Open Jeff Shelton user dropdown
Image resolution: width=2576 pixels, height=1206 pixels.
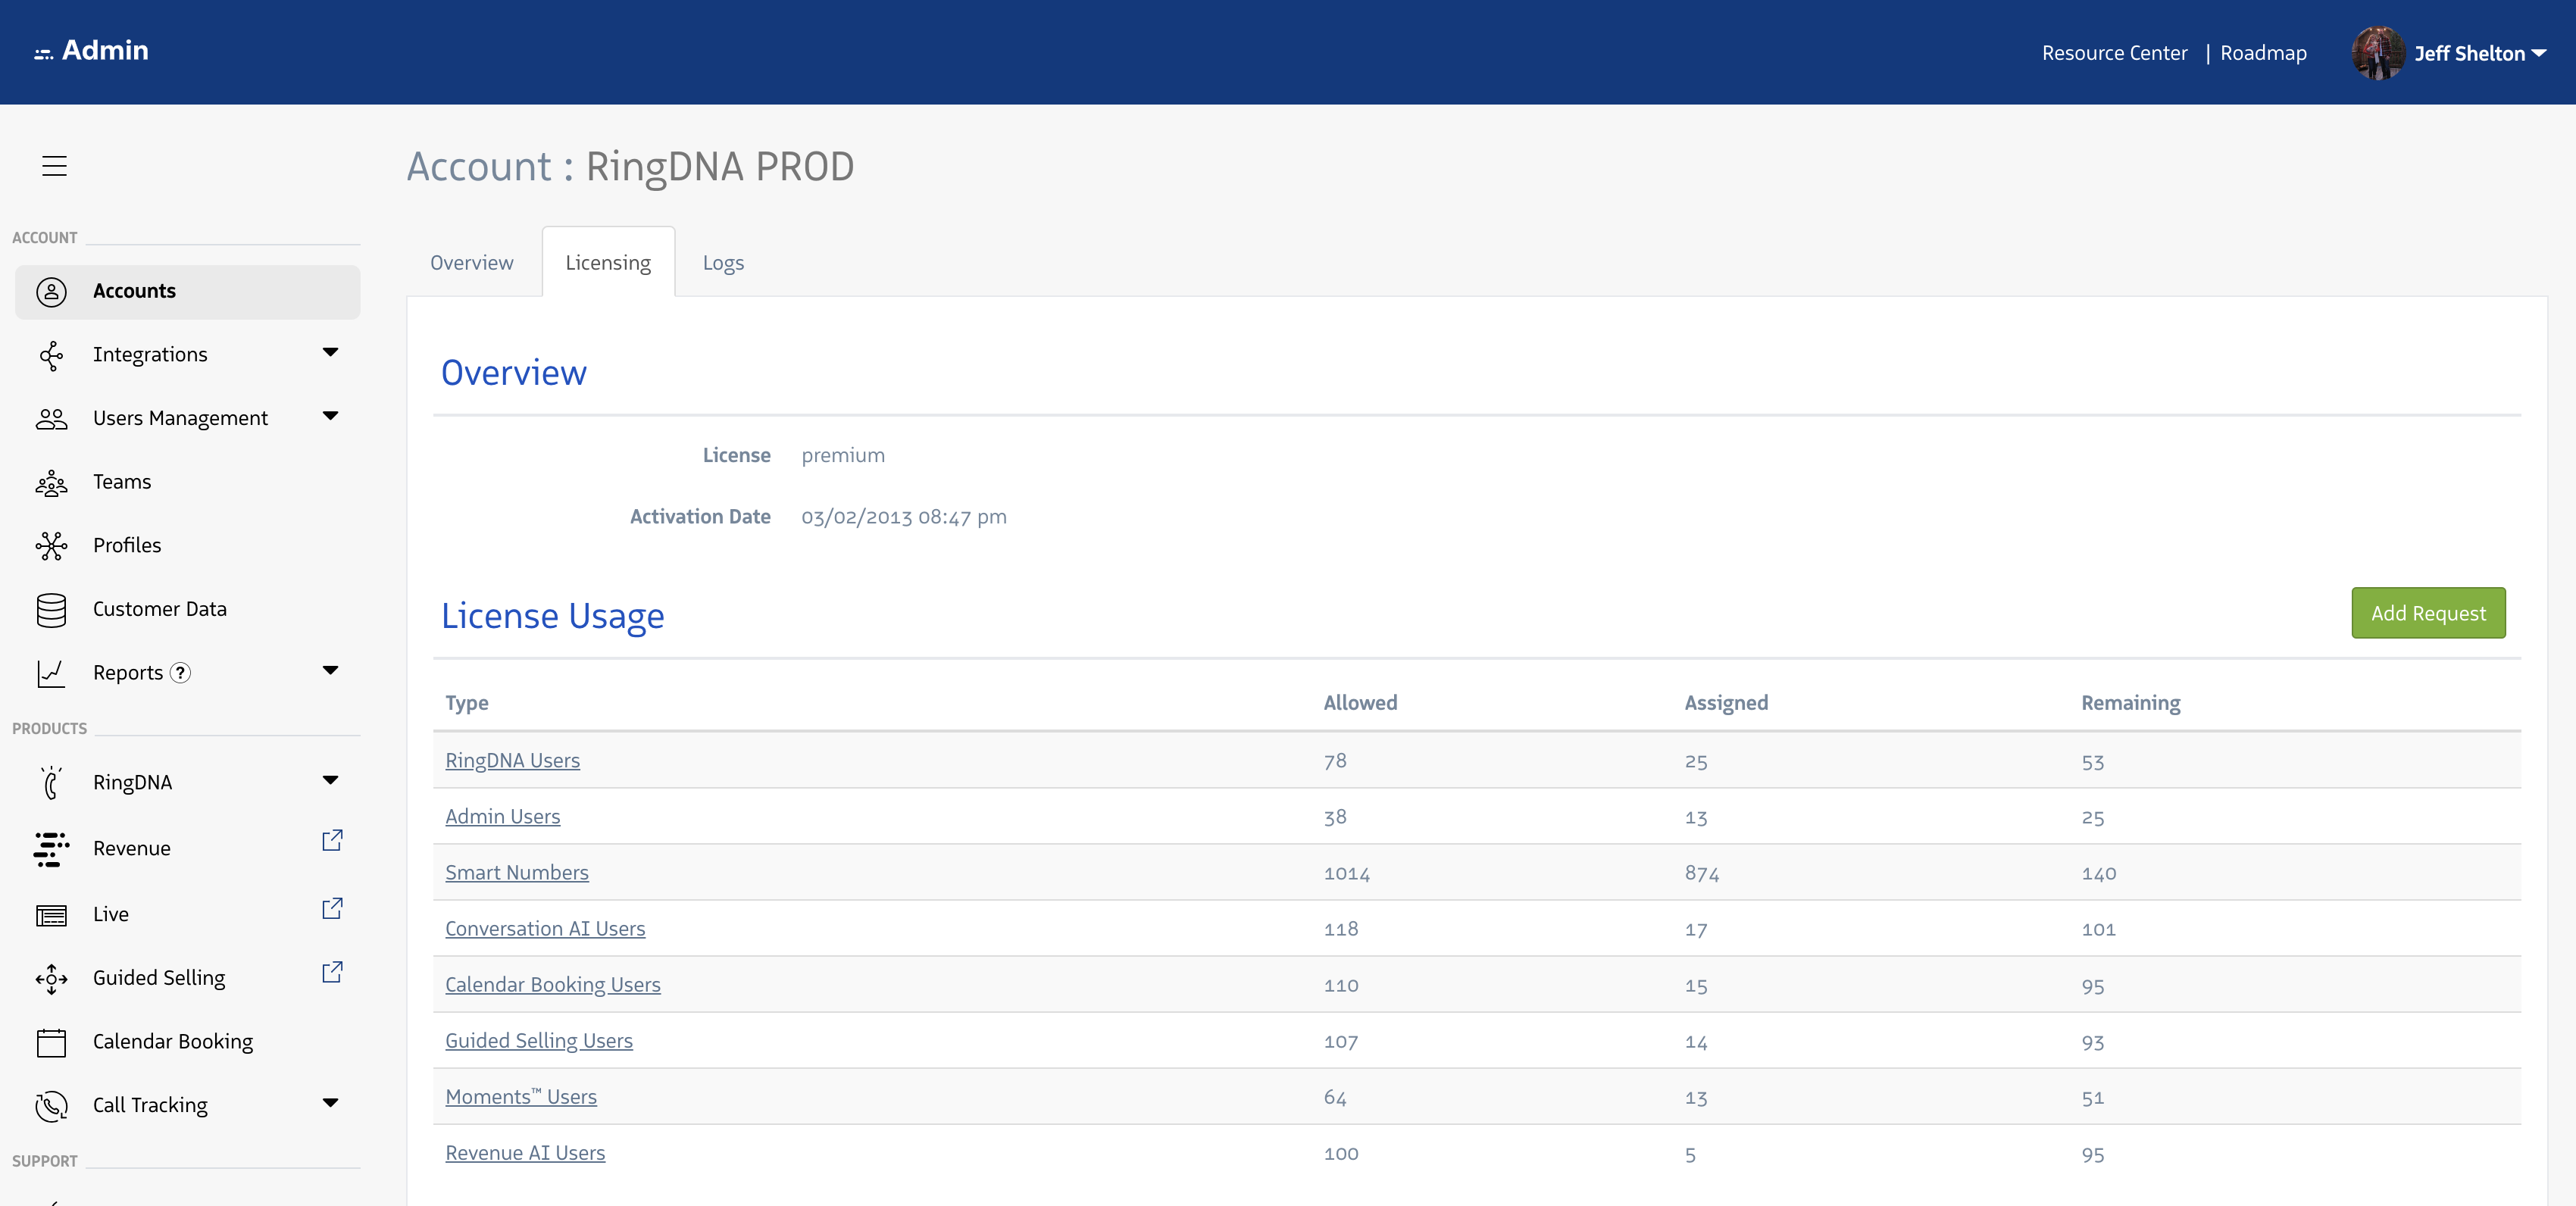[2479, 54]
